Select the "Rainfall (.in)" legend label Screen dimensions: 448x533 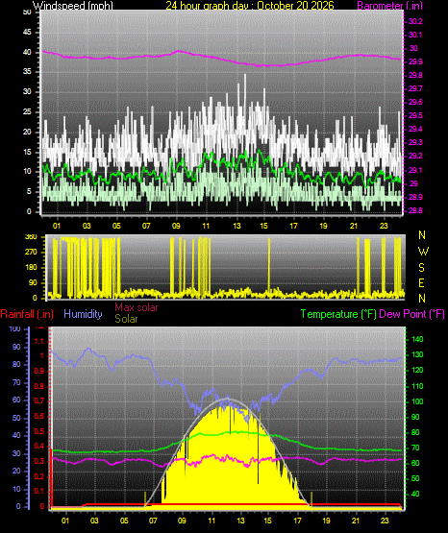[x=27, y=314]
